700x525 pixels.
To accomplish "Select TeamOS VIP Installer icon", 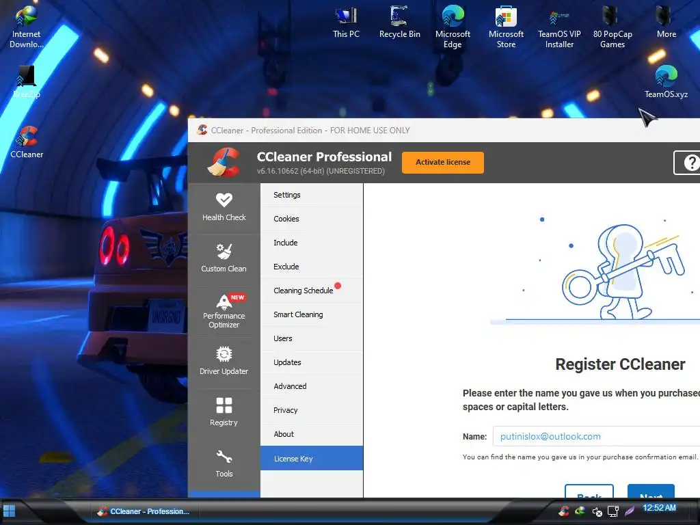I will [559, 27].
